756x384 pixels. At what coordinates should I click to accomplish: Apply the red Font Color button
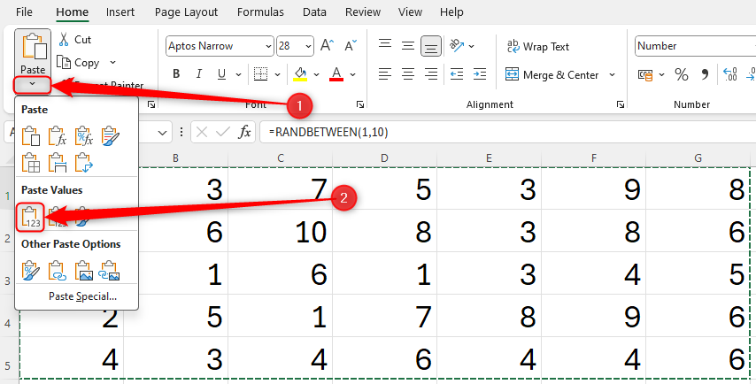pos(336,74)
